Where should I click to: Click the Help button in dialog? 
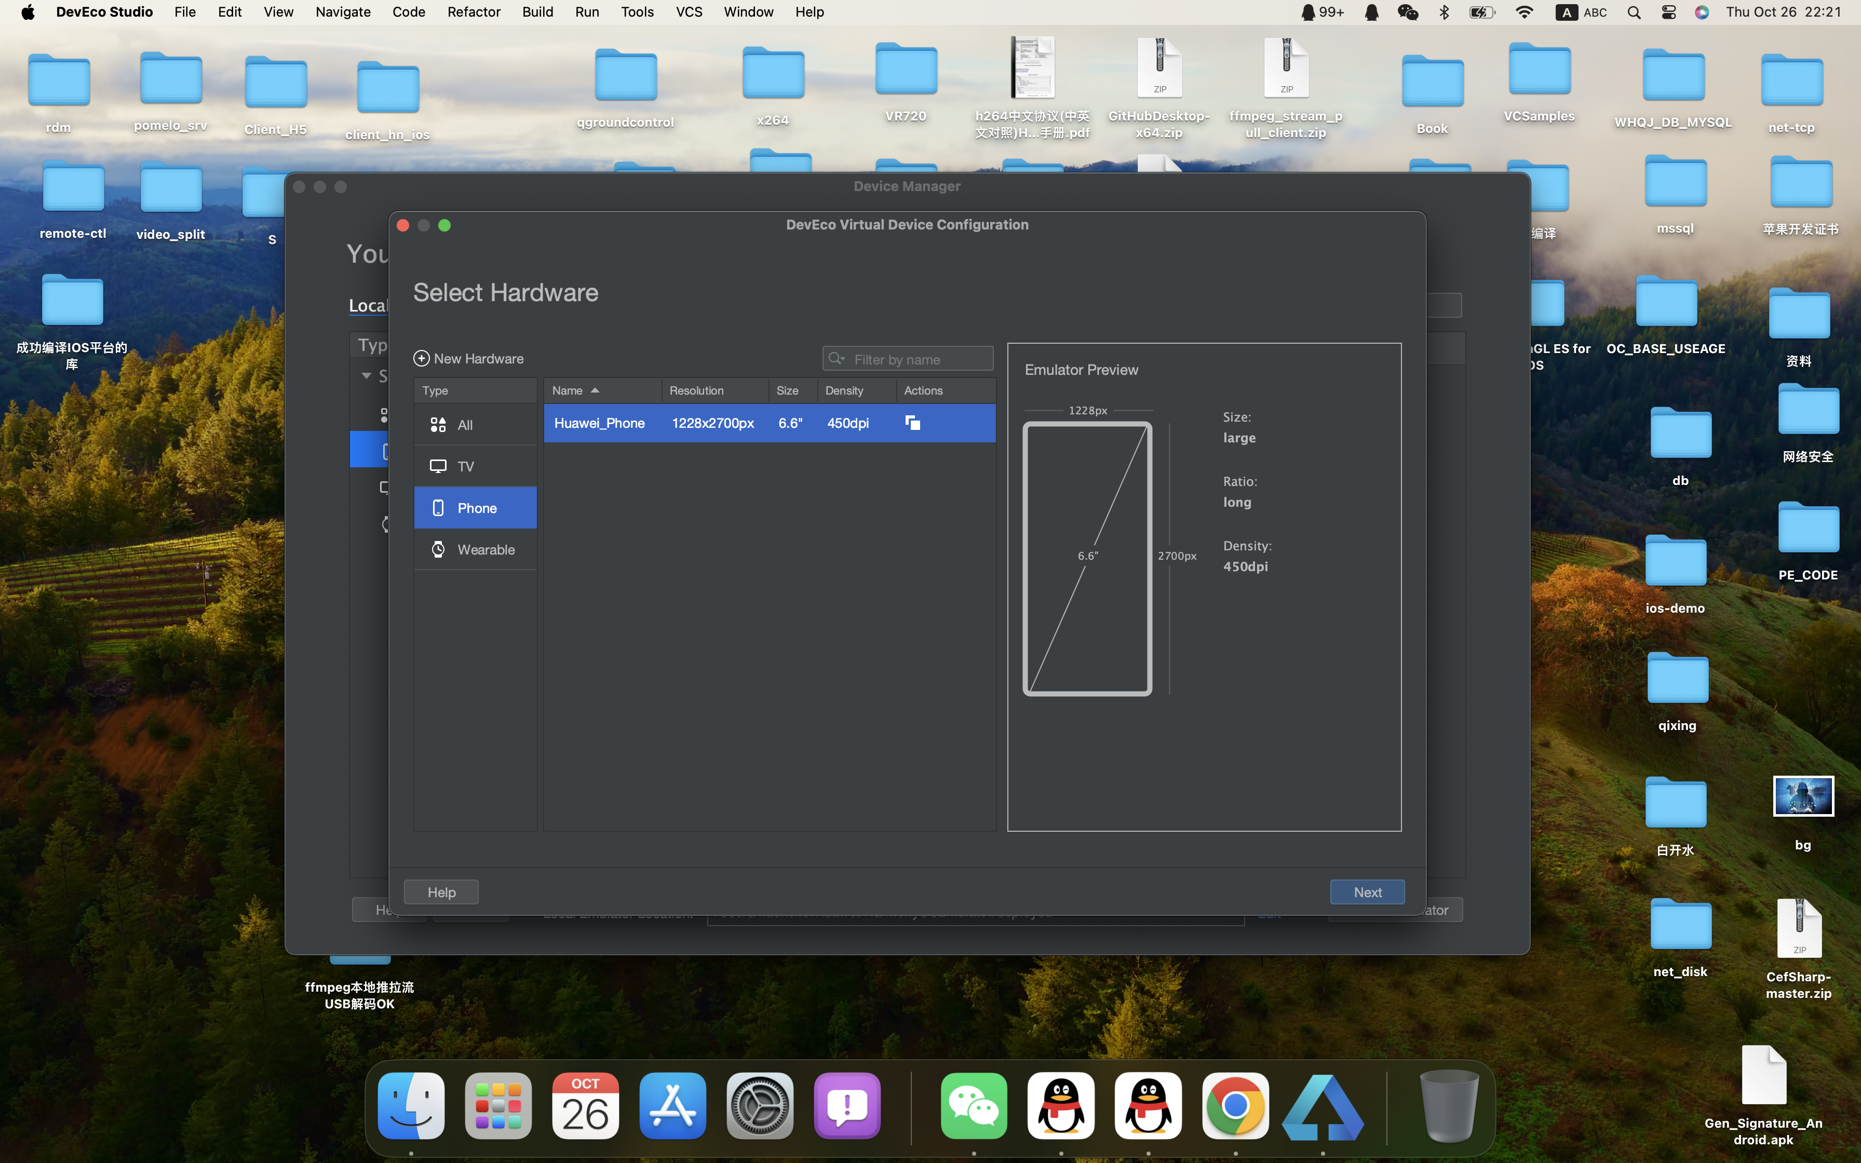(x=441, y=892)
